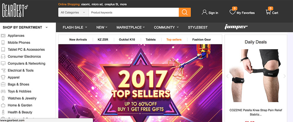Select the Fashion Gear tab
This screenshot has height=122, width=293.
click(x=202, y=39)
